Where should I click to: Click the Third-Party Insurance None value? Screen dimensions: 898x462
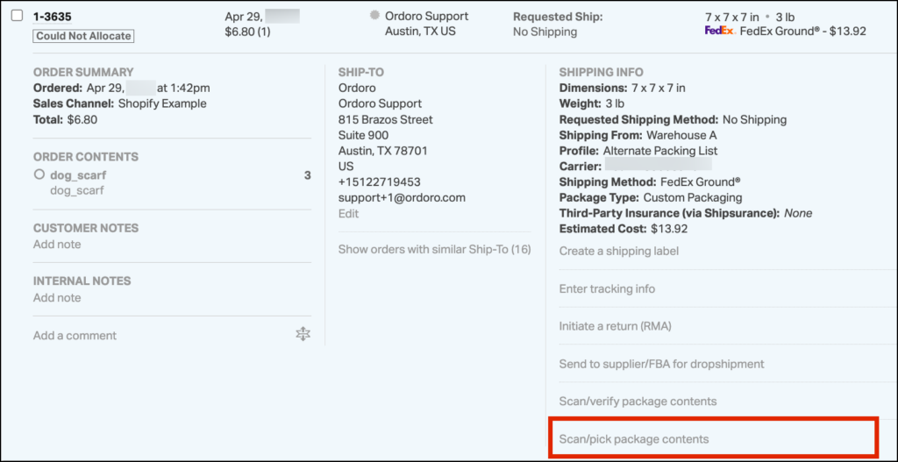click(x=798, y=213)
